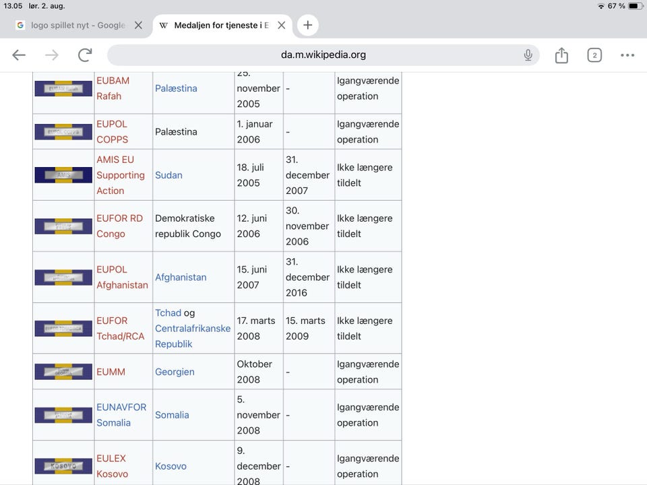Viewport: 647px width, 485px height.
Task: Follow the AMIS EU Supporting Action link
Action: point(121,175)
